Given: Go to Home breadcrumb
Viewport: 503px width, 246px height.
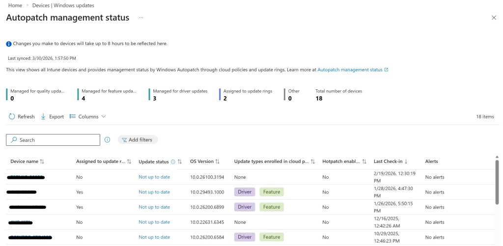Looking at the screenshot, I should [x=15, y=5].
